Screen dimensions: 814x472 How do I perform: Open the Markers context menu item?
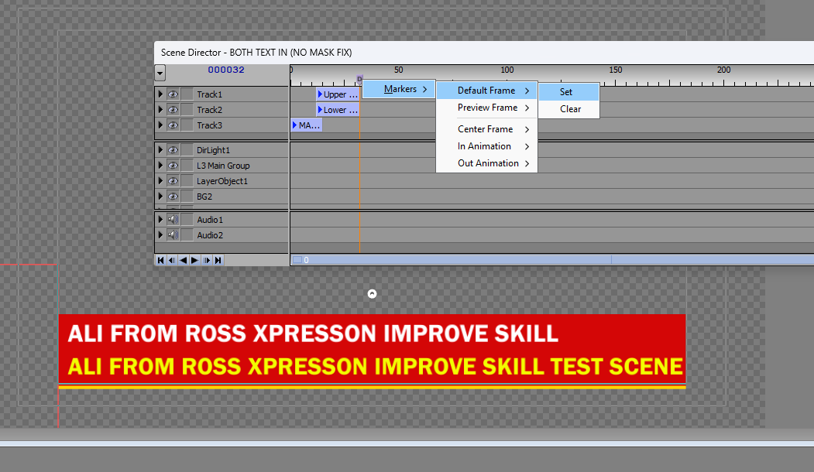click(x=399, y=89)
